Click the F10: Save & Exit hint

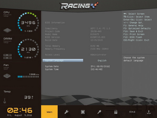133,31
